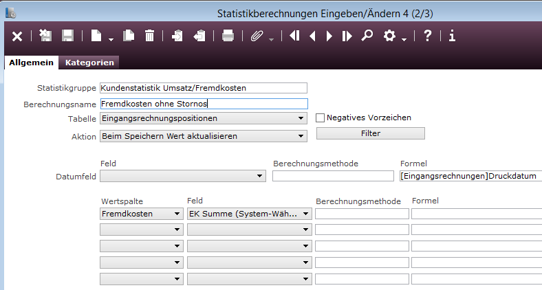The height and width of the screenshot is (290, 542).
Task: Open the Datumfeld Feld dropdown
Action: (x=182, y=177)
